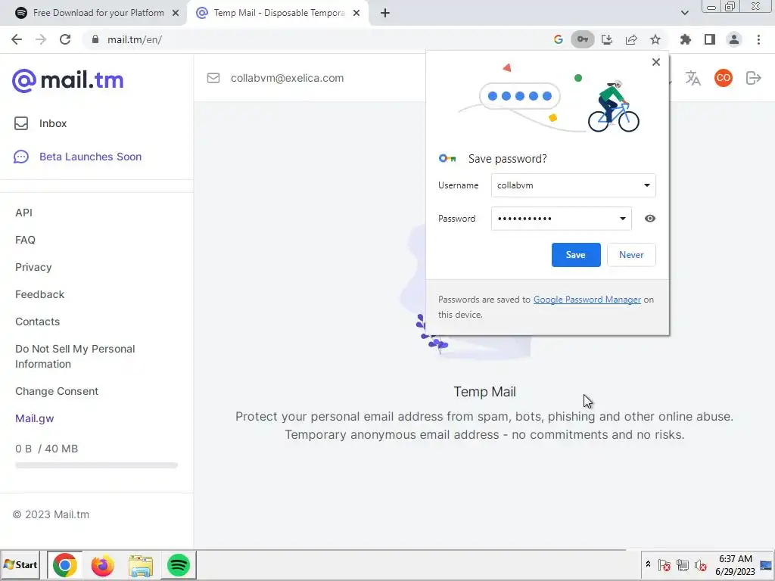The image size is (775, 581).
Task: Click the storage usage bar
Action: (x=96, y=465)
